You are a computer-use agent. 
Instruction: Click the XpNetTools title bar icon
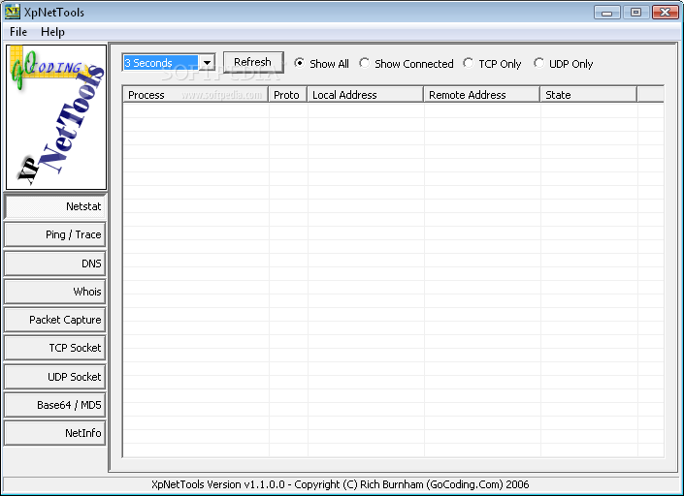(12, 12)
